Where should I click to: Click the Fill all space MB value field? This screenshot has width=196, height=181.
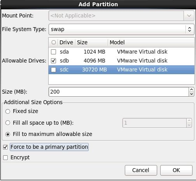154,123
